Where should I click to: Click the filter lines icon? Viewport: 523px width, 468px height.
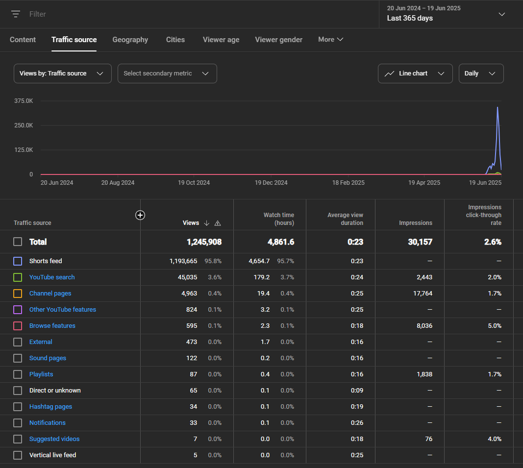[x=16, y=14]
